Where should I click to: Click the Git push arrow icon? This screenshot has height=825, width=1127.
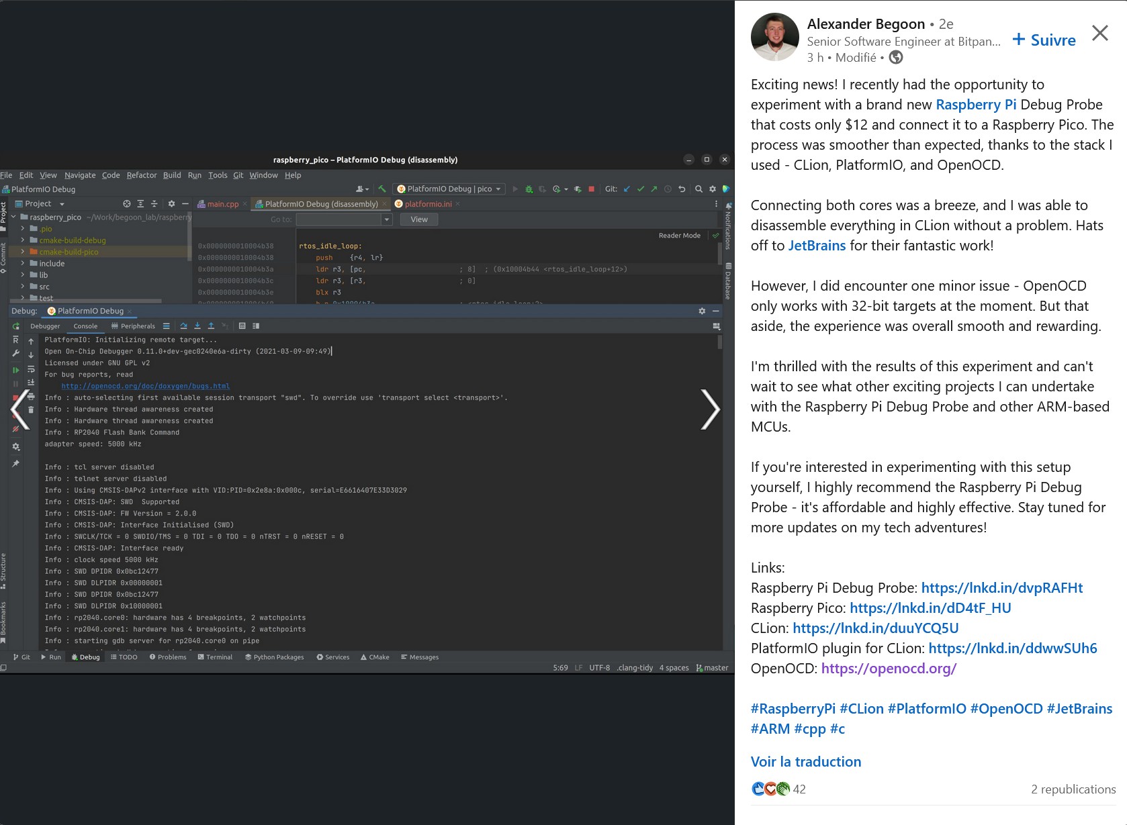[x=654, y=189]
